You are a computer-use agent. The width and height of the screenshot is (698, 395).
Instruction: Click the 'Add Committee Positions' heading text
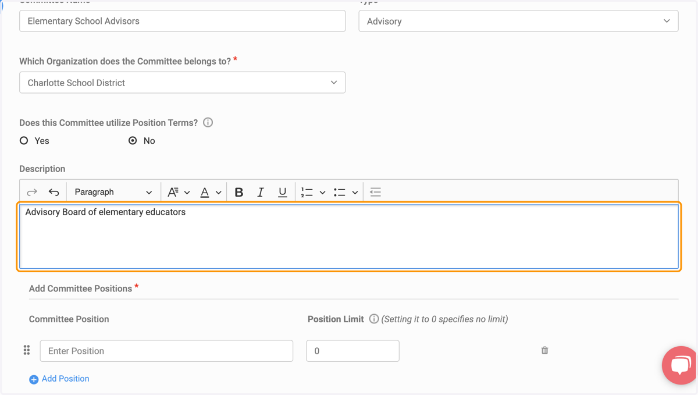point(80,289)
